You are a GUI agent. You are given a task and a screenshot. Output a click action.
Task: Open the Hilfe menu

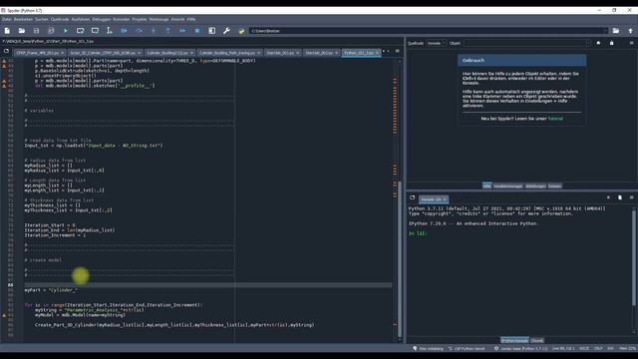(191, 19)
